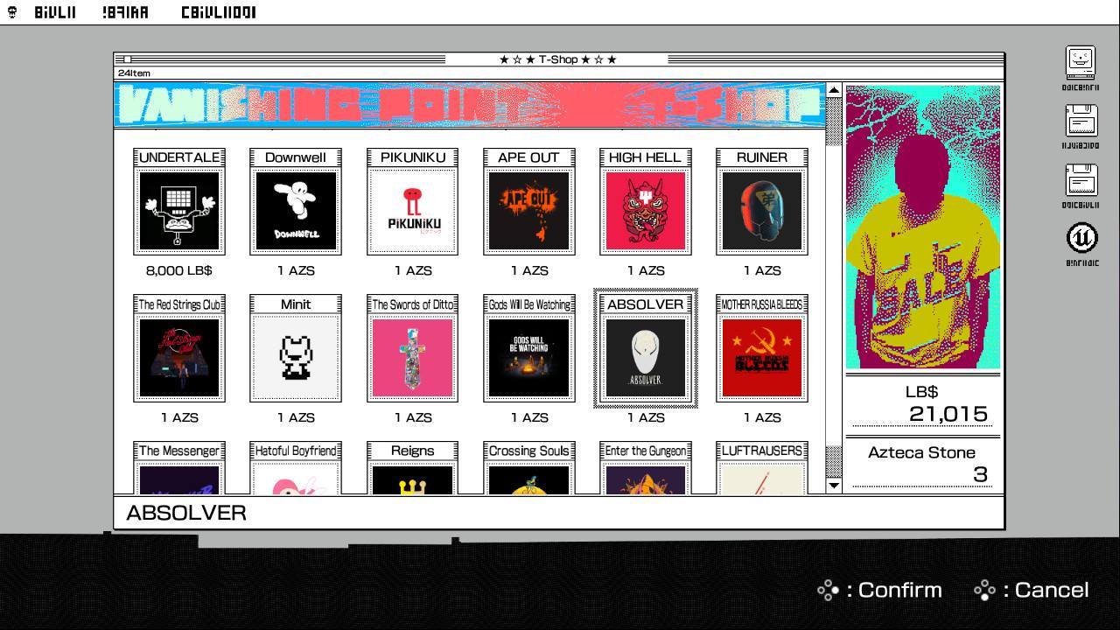Select the Minit t-shirt
The width and height of the screenshot is (1120, 630).
tap(296, 348)
